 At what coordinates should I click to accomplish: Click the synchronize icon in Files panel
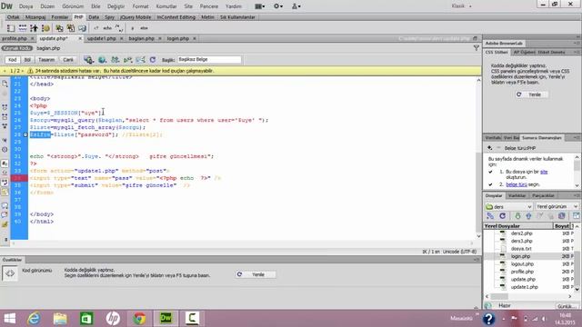pyautogui.click(x=562, y=216)
